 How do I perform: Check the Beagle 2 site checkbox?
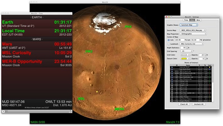click(172, 85)
